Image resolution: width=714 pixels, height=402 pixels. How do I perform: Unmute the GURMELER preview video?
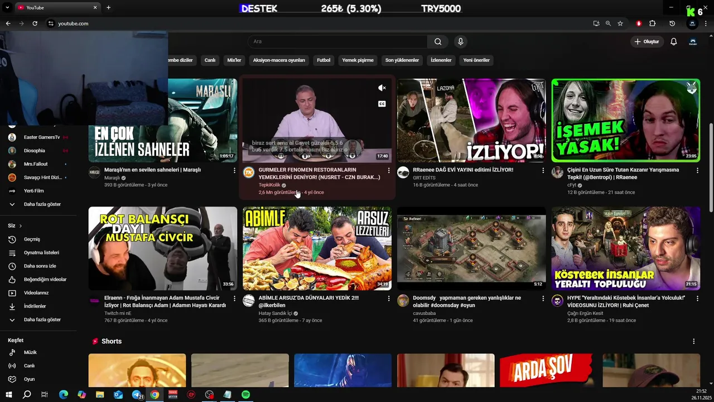click(382, 88)
